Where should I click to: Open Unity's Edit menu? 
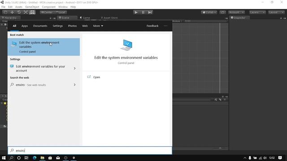coord(10,7)
